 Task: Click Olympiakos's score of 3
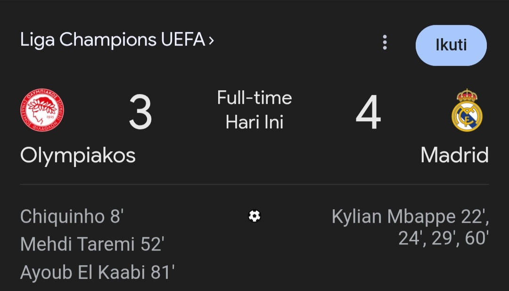pos(140,113)
